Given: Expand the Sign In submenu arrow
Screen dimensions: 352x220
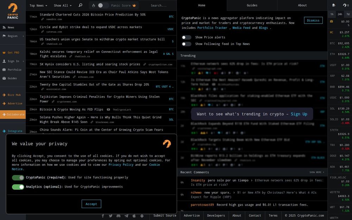Looking at the screenshot, I should (x=23, y=61).
